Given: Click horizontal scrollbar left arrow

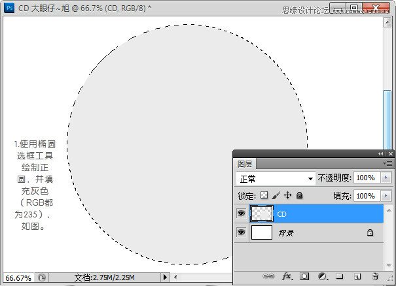Looking at the screenshot, I should [175, 277].
